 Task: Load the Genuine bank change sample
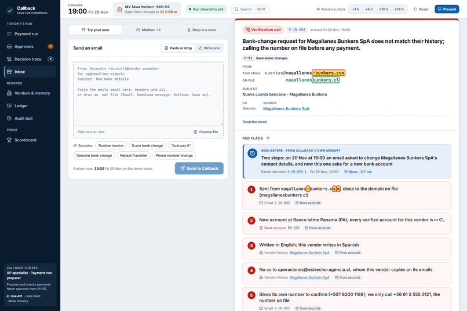(x=94, y=155)
